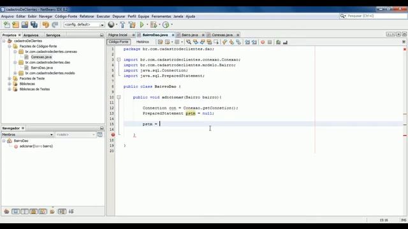Click the Last Edit icon in the editor toolbar
This screenshot has width=408, height=229.
point(160,42)
